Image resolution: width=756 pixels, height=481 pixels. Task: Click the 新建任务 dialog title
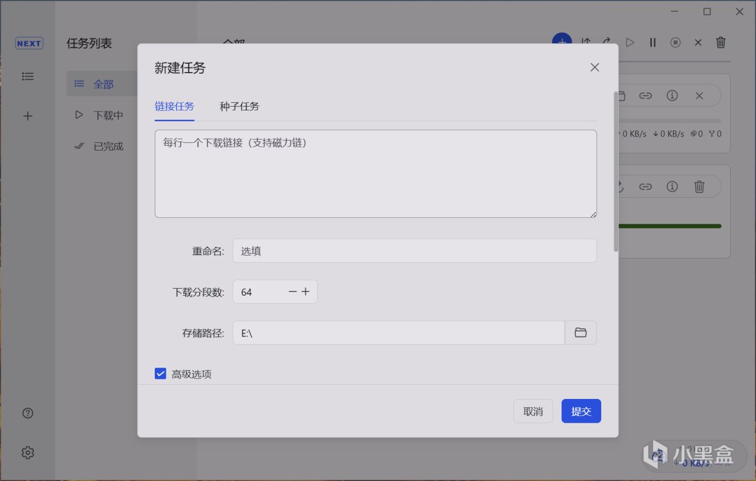click(180, 68)
